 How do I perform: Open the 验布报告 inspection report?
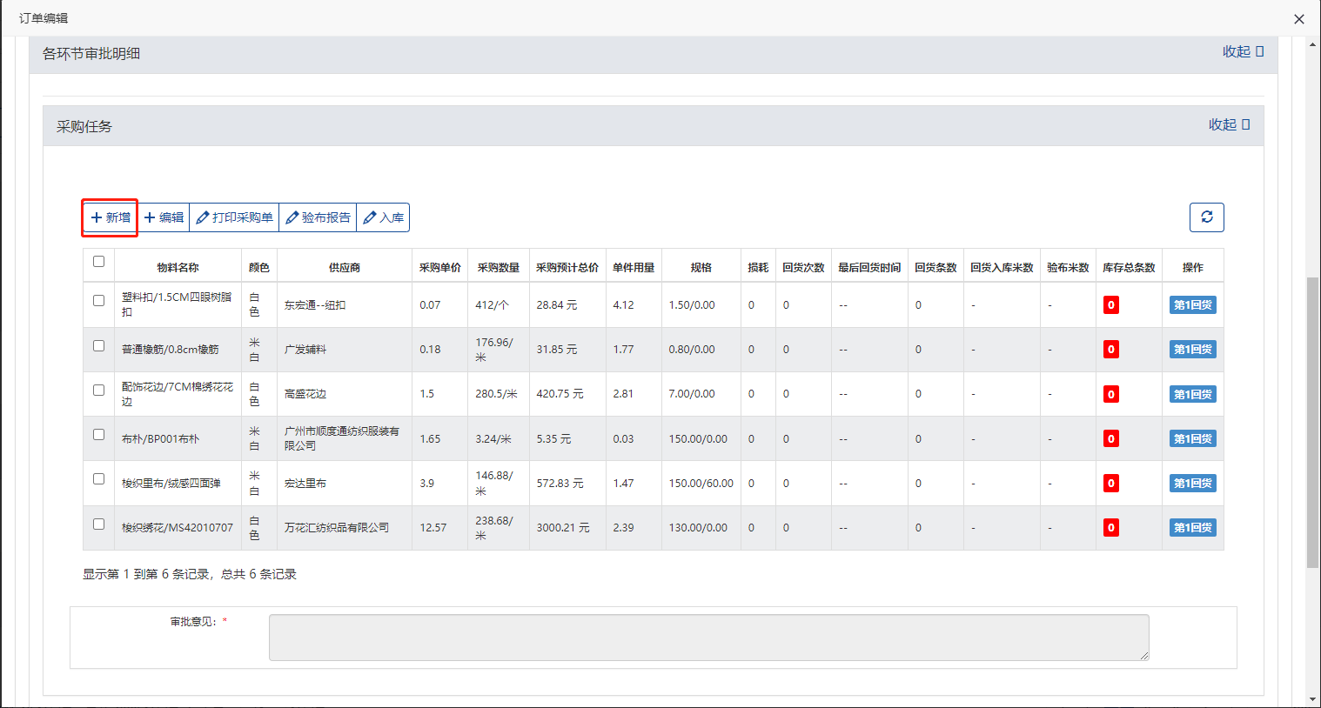tap(318, 217)
